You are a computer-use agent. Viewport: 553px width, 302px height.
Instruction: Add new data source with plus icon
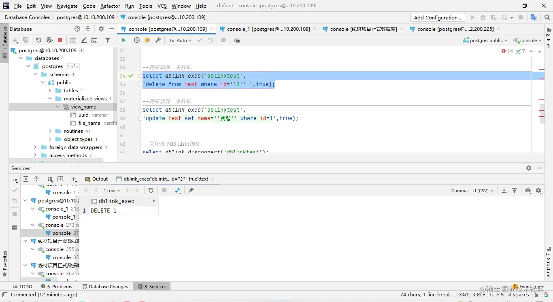15,40
